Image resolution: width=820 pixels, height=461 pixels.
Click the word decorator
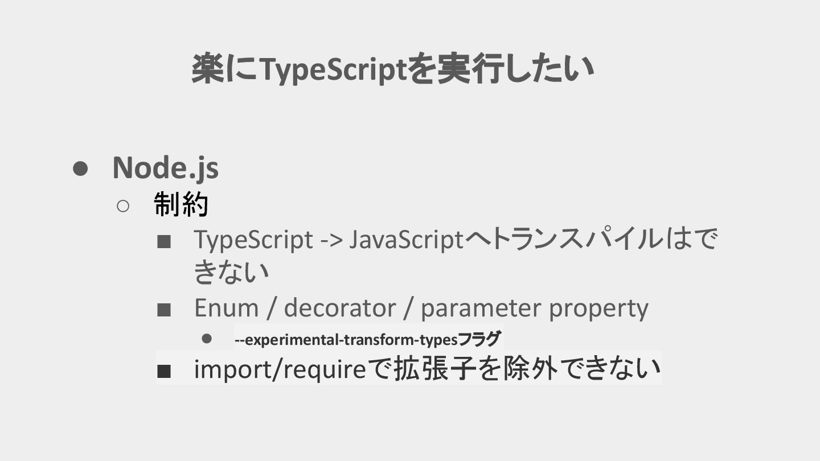tap(339, 308)
